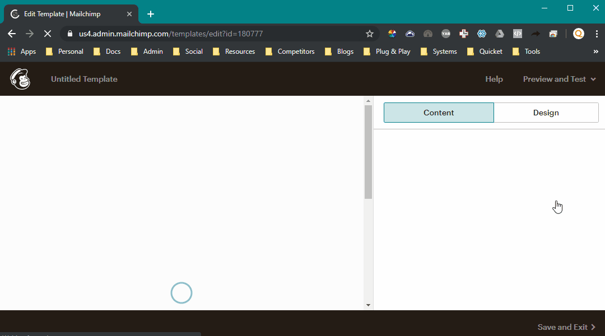
Task: Click the browser forward arrow
Action: (x=29, y=34)
